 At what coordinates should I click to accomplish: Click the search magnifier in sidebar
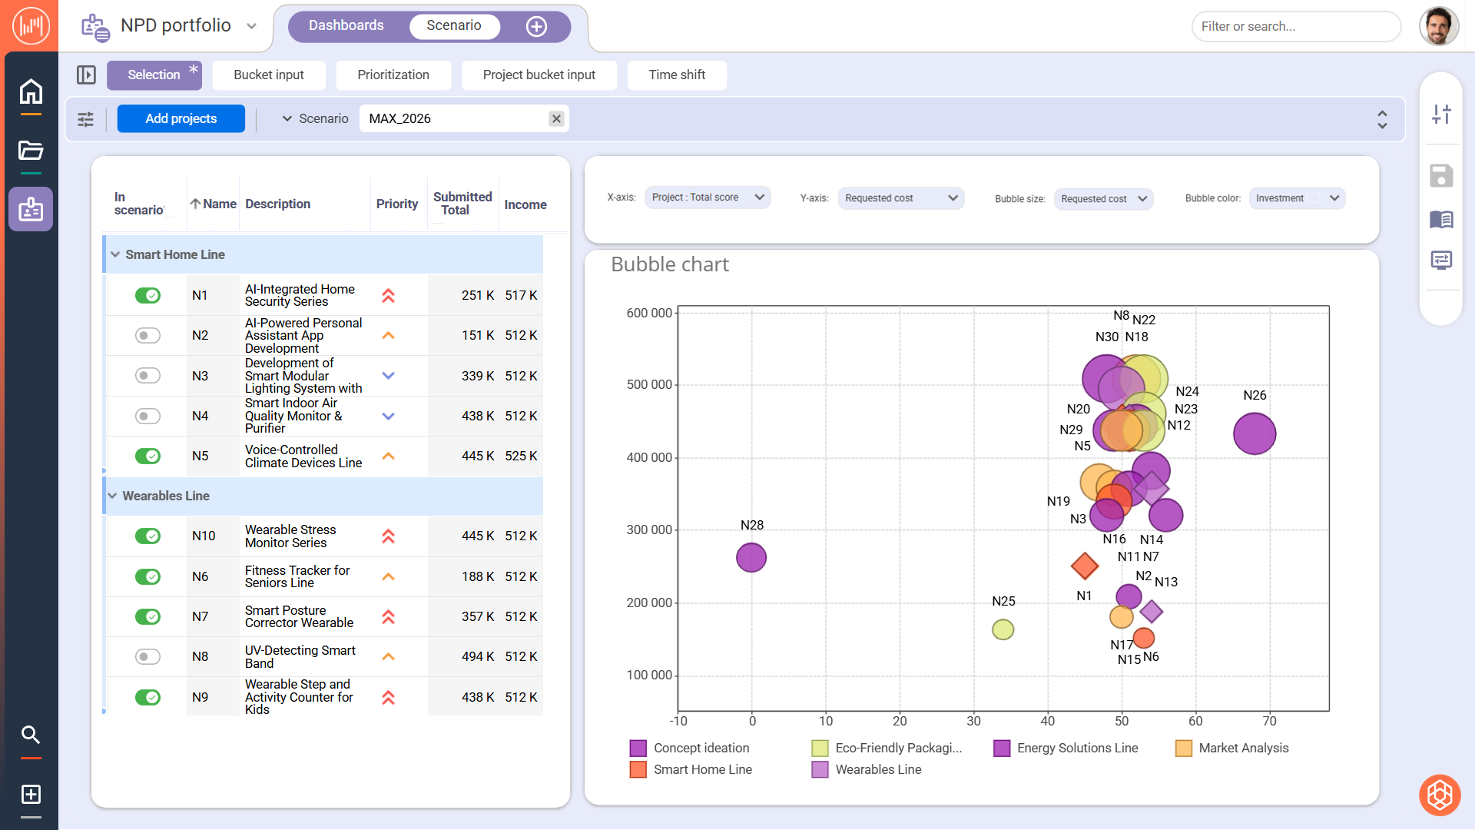(31, 735)
